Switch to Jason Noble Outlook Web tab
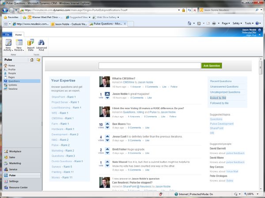Screen dimensions: 265x198 coord(69,24)
